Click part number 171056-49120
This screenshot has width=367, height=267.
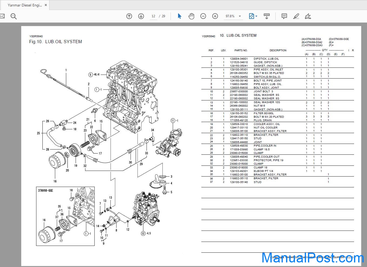[x=239, y=120]
